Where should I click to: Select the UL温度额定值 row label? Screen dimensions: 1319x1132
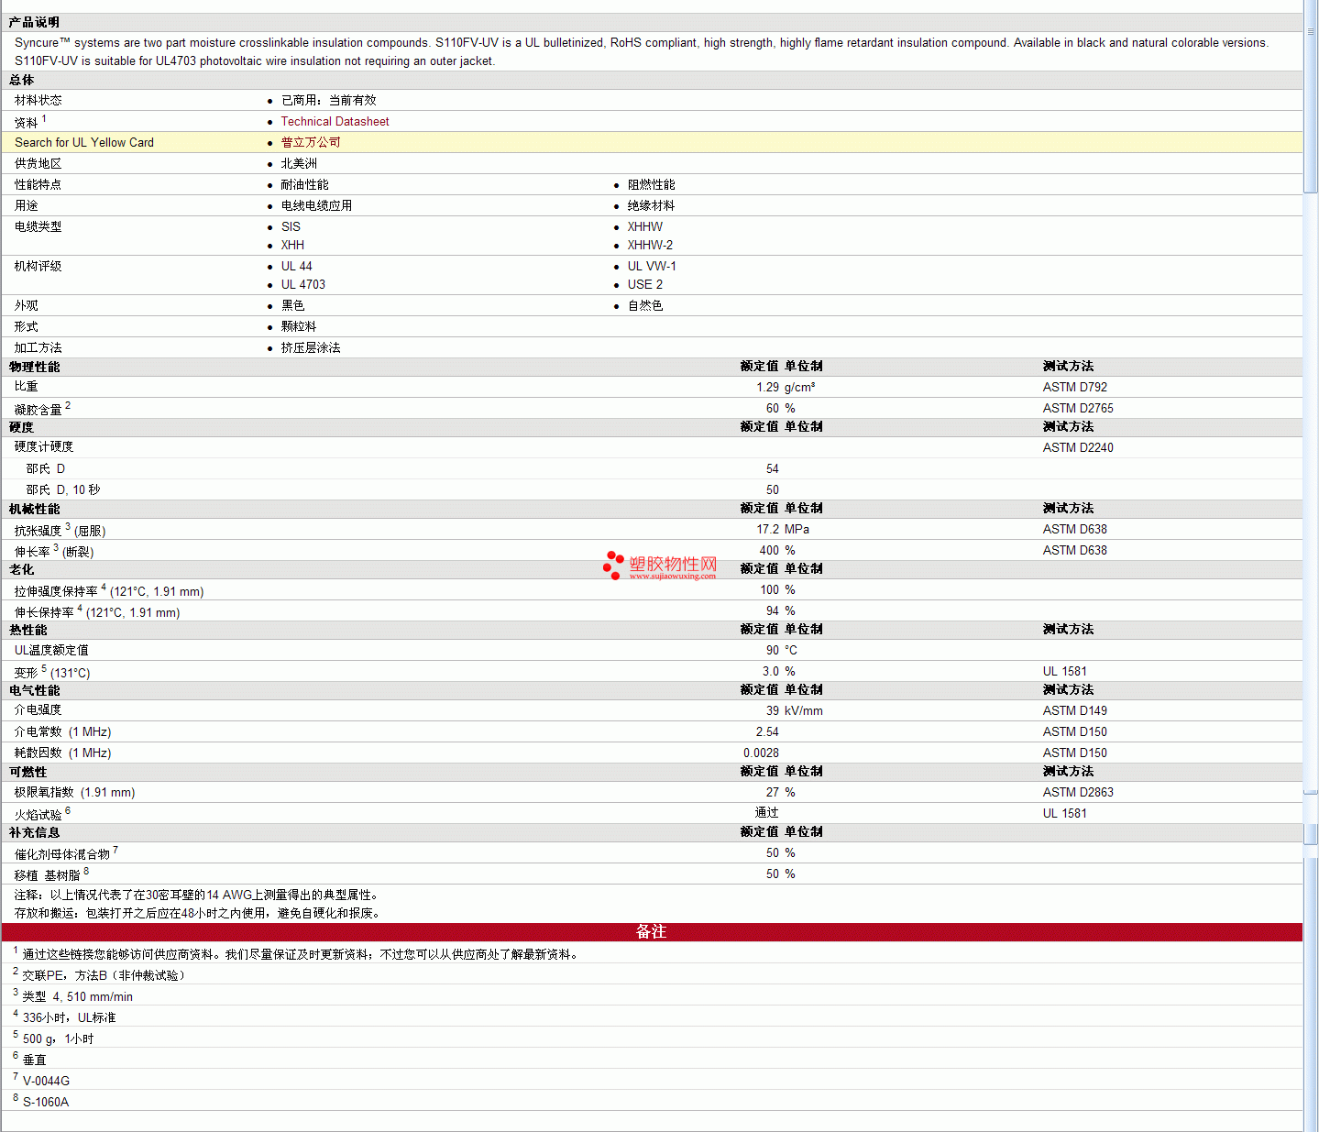click(x=51, y=650)
